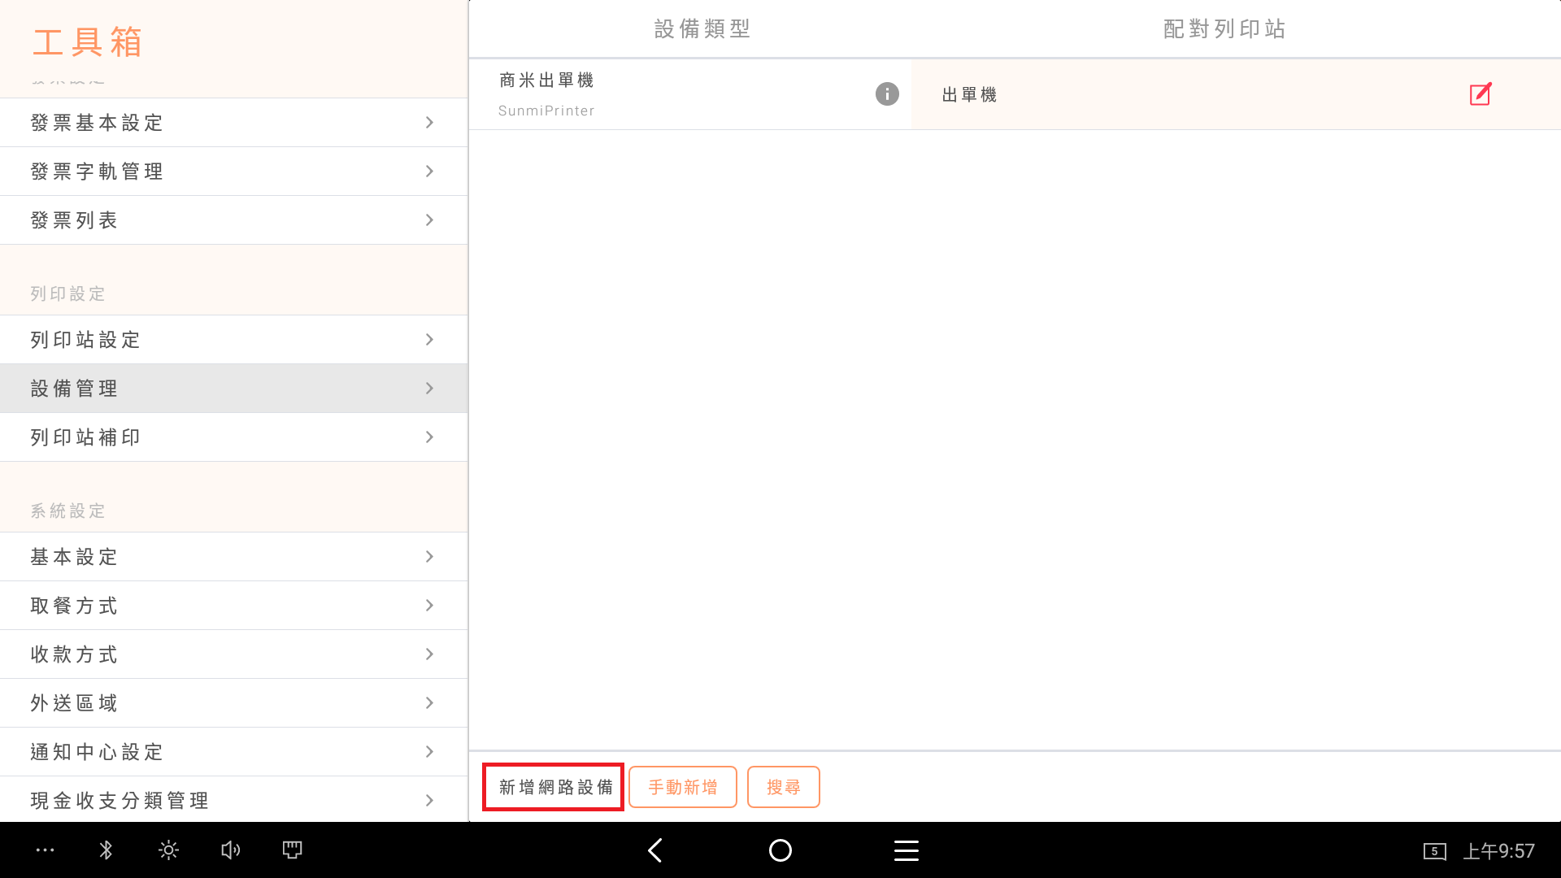
Task: Tap the three-dot overflow in the bottom bar
Action: 45,850
